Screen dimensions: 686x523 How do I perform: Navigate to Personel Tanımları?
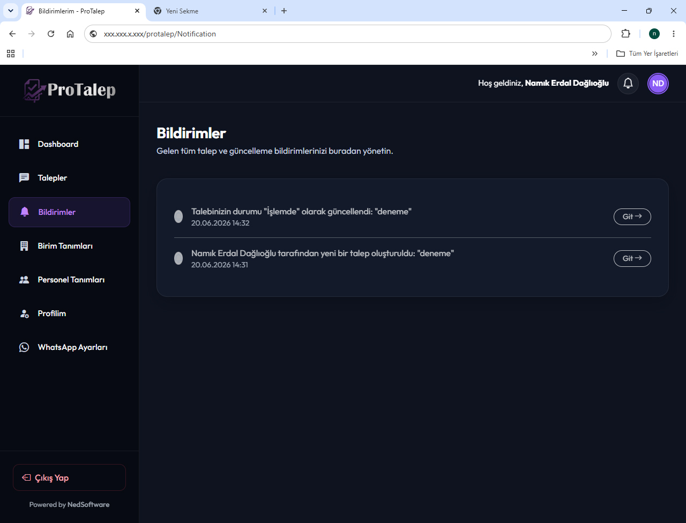69,280
